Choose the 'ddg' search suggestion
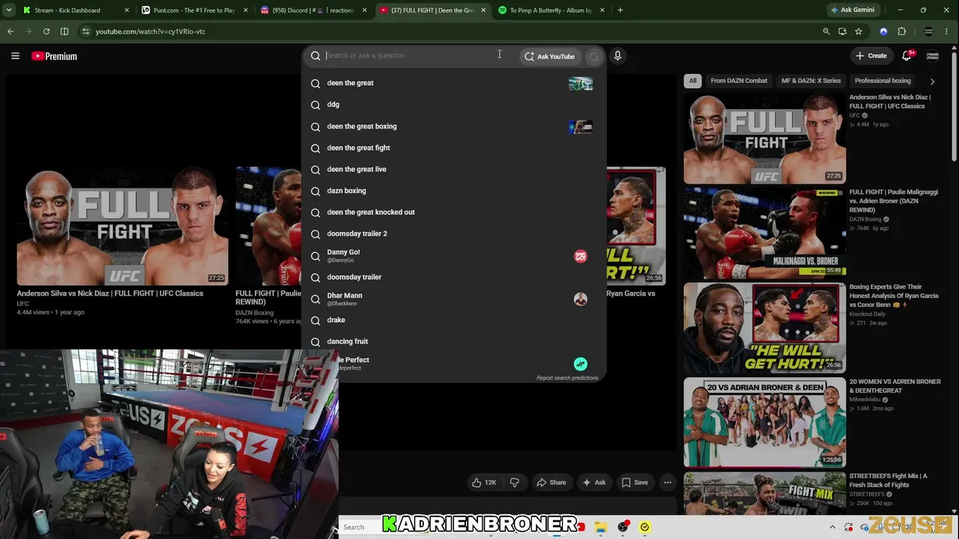 pyautogui.click(x=454, y=105)
